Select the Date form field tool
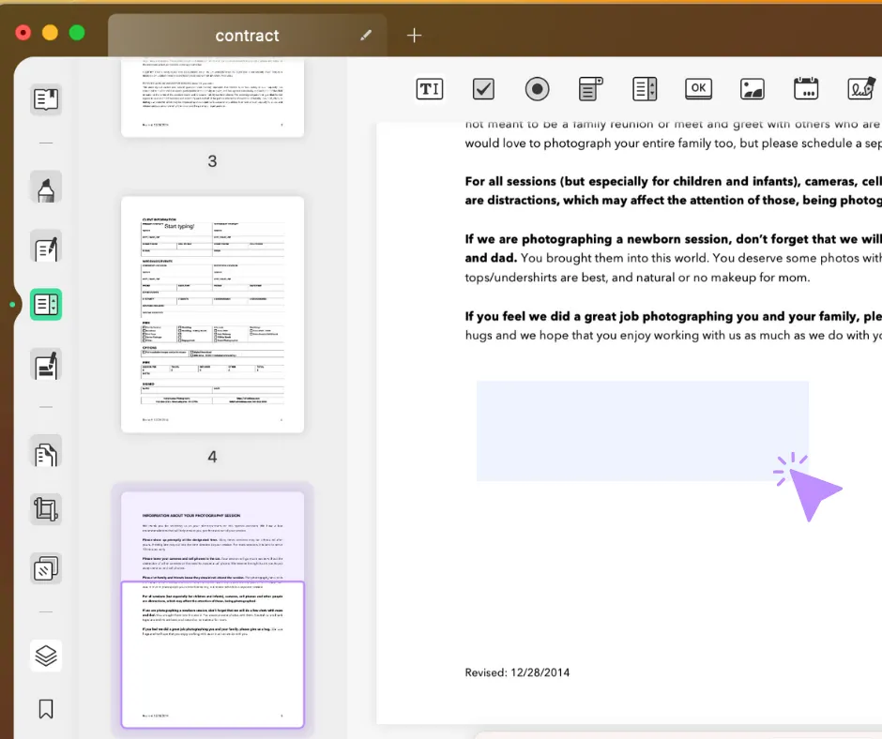Screen dimensions: 882x739 806,88
